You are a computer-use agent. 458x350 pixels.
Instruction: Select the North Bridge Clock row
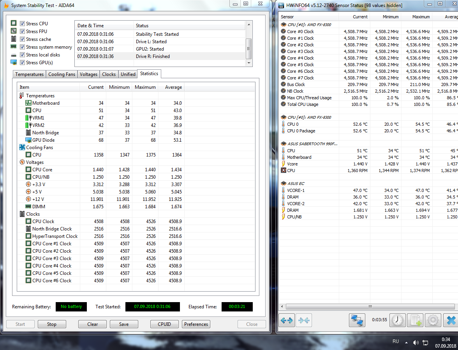101,229
